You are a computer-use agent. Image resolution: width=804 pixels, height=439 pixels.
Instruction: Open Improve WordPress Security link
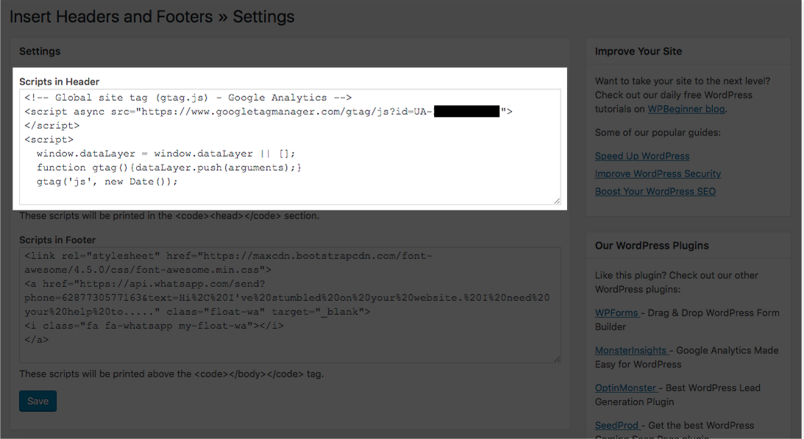click(x=658, y=174)
